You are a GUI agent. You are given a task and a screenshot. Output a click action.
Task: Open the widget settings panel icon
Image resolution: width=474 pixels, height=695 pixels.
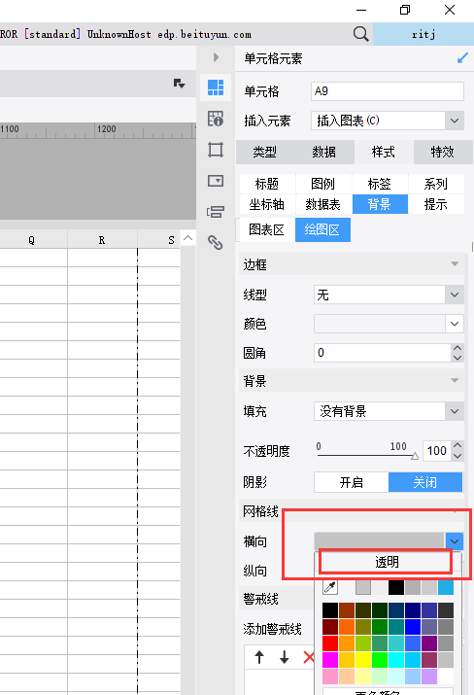pos(216,181)
